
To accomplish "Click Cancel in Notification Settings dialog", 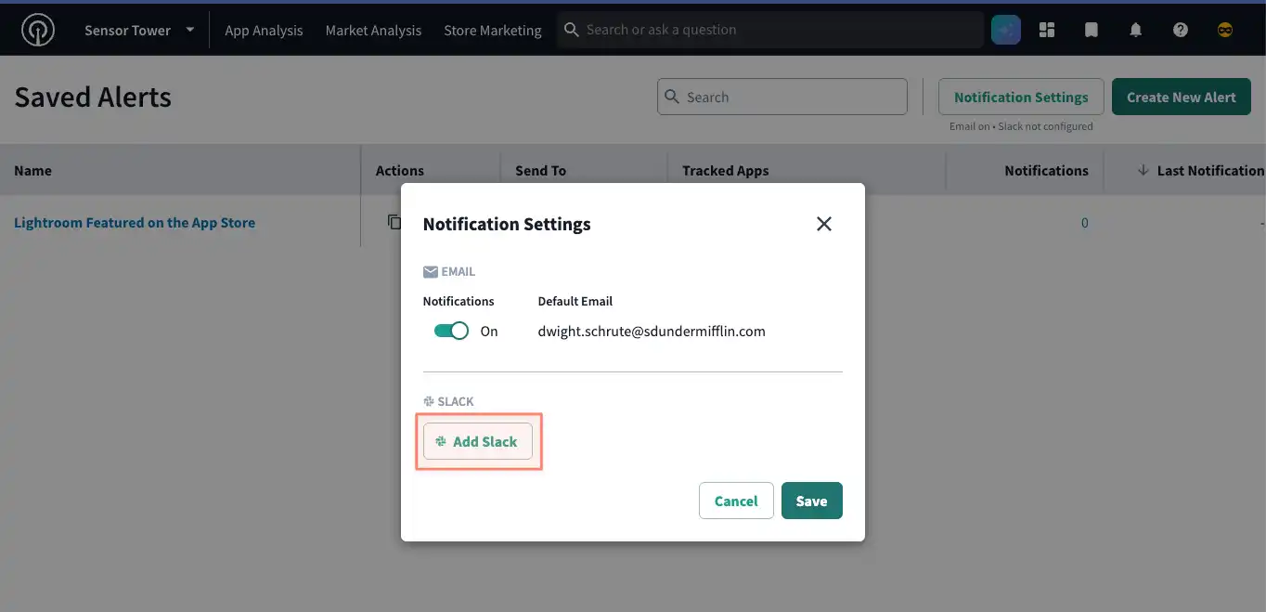I will pos(736,501).
